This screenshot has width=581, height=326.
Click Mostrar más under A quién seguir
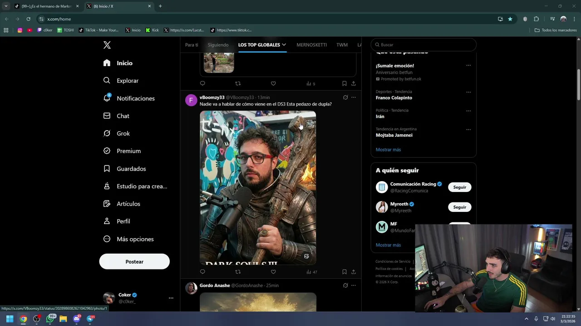(388, 245)
